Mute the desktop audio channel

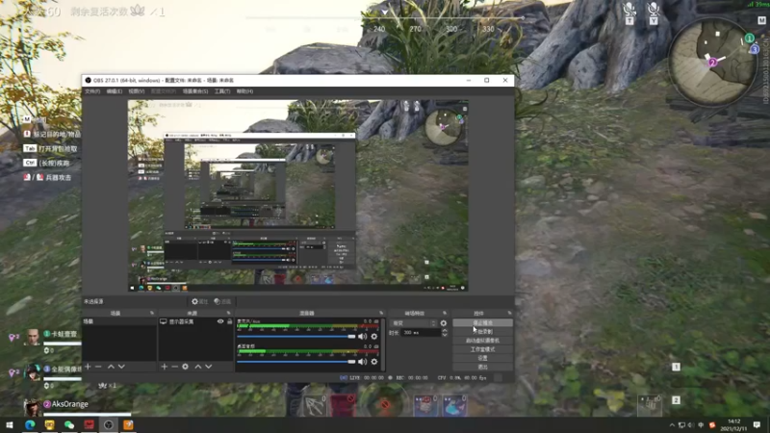pyautogui.click(x=363, y=362)
